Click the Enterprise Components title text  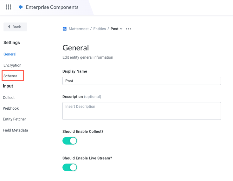52,7
